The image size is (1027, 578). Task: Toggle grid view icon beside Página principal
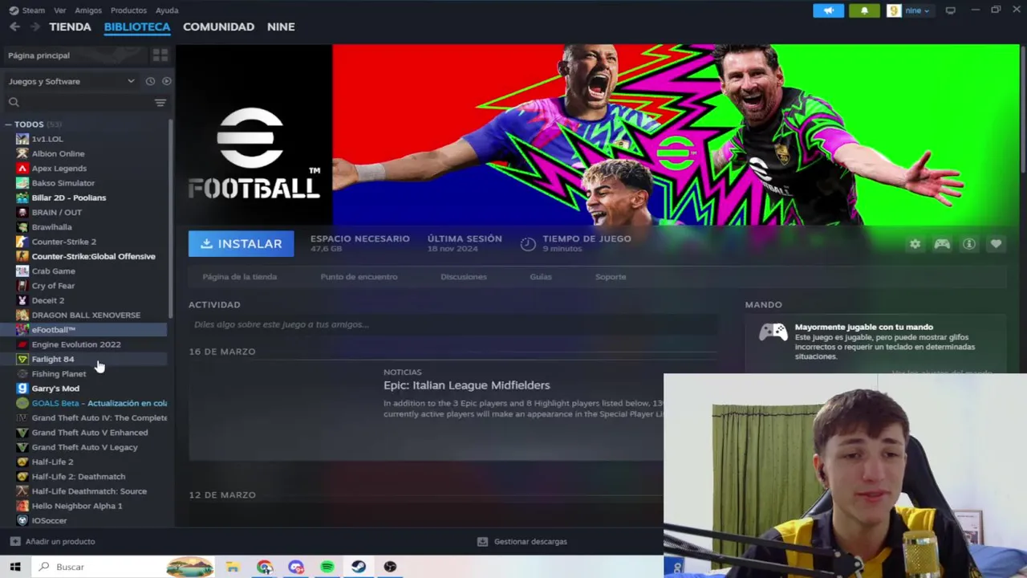(x=160, y=55)
